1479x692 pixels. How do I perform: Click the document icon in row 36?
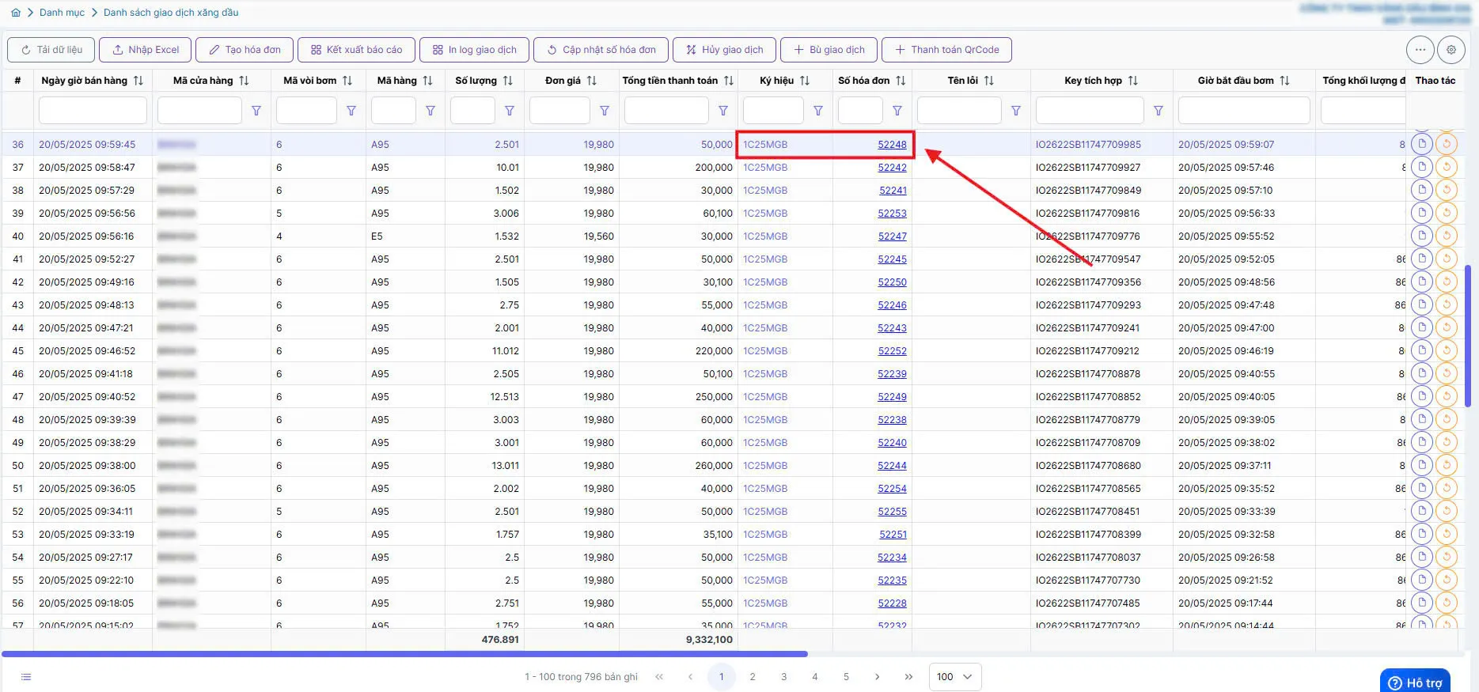1422,144
